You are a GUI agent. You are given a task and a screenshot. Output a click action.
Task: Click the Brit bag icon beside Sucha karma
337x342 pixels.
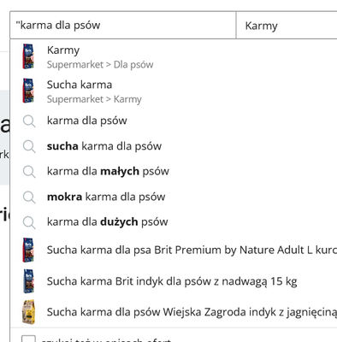(x=28, y=91)
